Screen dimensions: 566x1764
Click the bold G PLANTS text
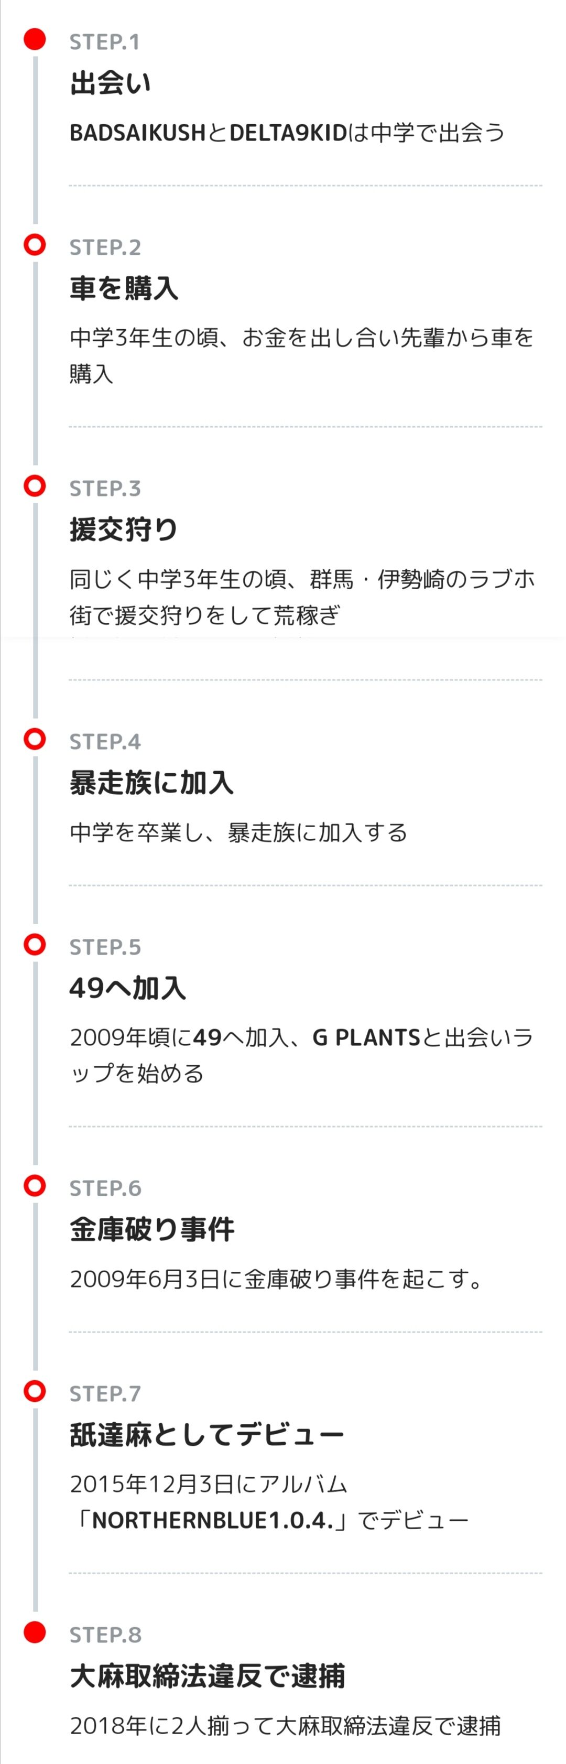click(x=365, y=1037)
